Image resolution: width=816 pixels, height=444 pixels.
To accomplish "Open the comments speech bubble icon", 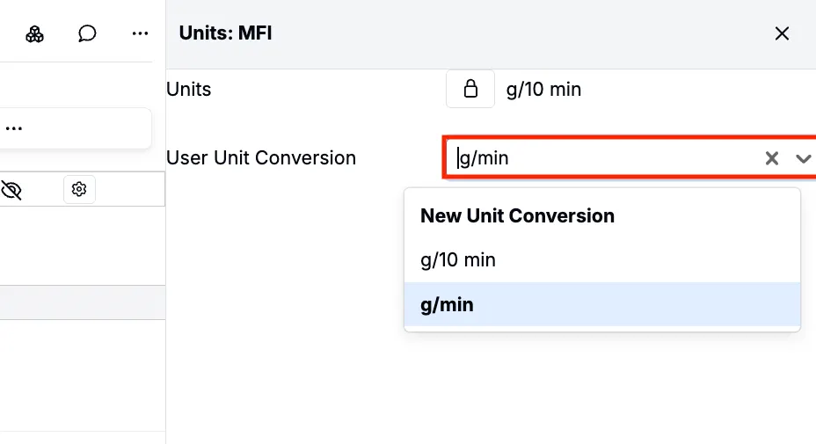I will (87, 34).
